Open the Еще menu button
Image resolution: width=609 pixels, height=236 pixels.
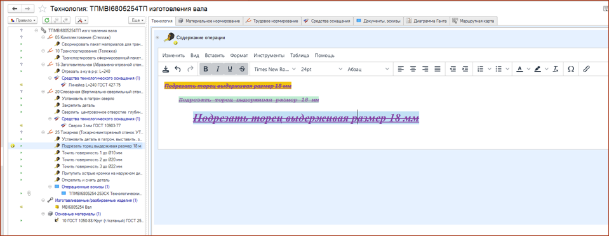[137, 20]
